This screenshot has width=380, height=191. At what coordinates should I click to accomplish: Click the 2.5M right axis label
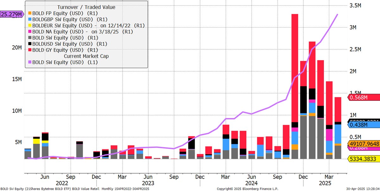(x=356, y=49)
